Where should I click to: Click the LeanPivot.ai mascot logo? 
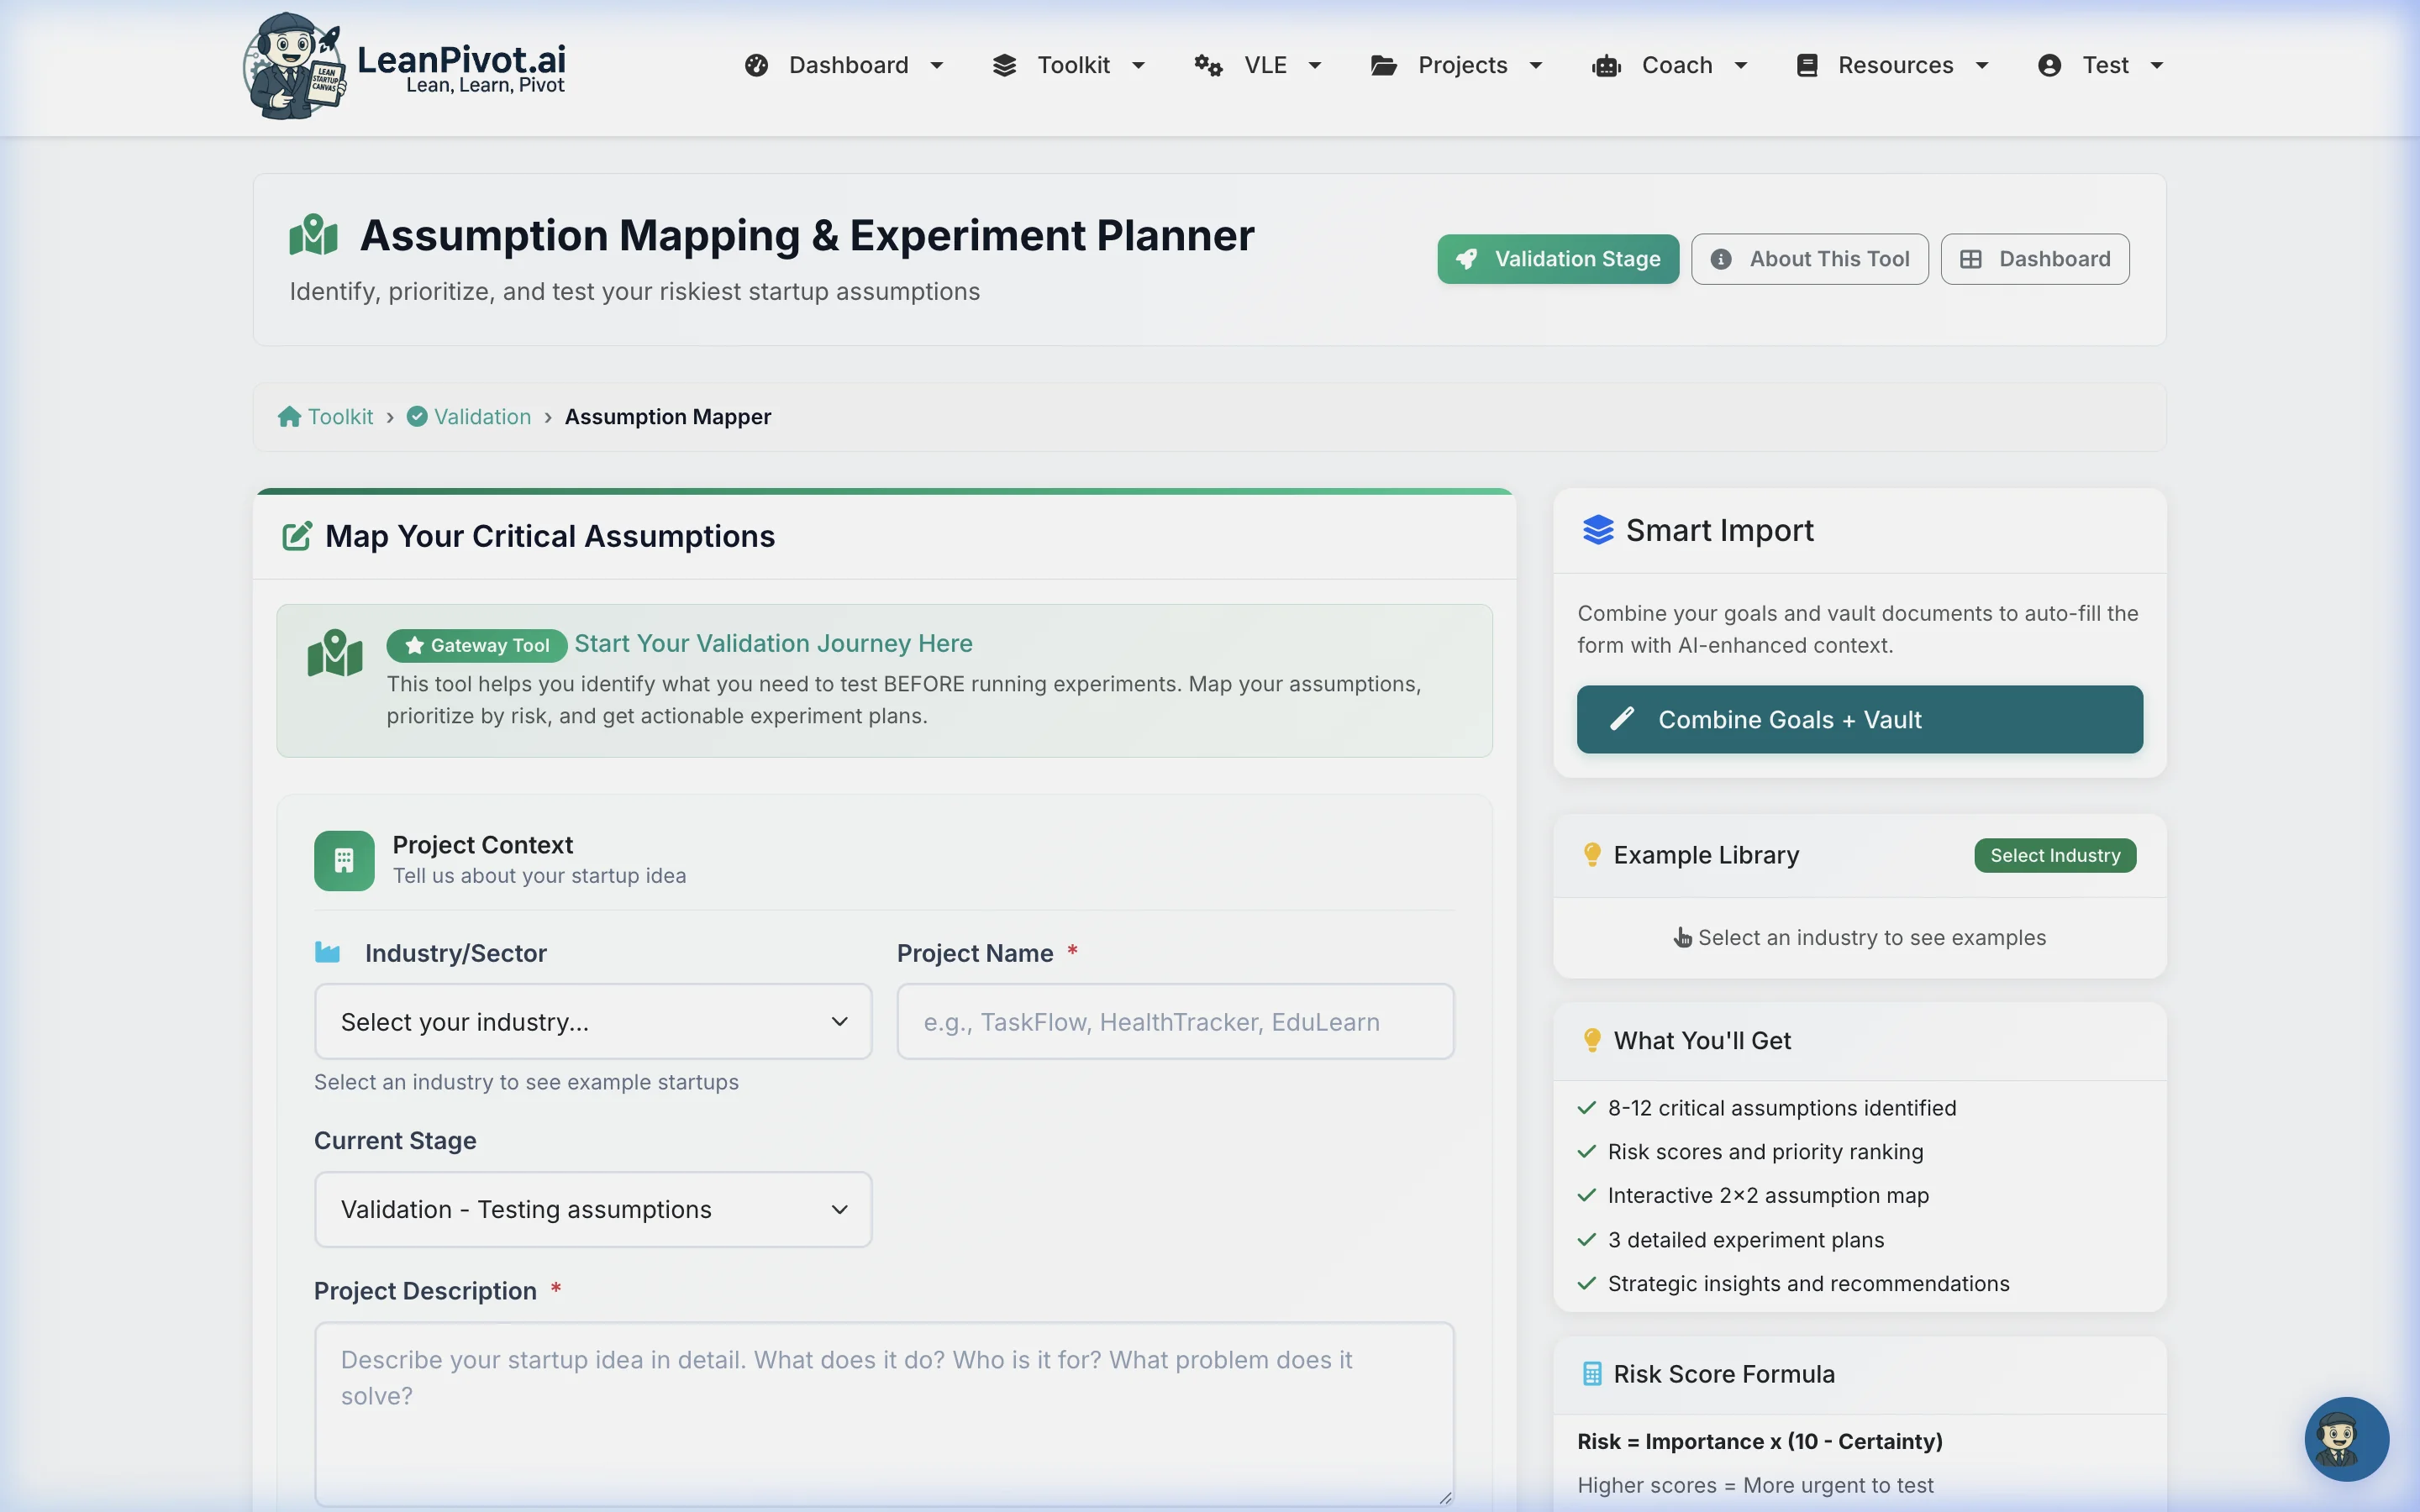tap(293, 66)
